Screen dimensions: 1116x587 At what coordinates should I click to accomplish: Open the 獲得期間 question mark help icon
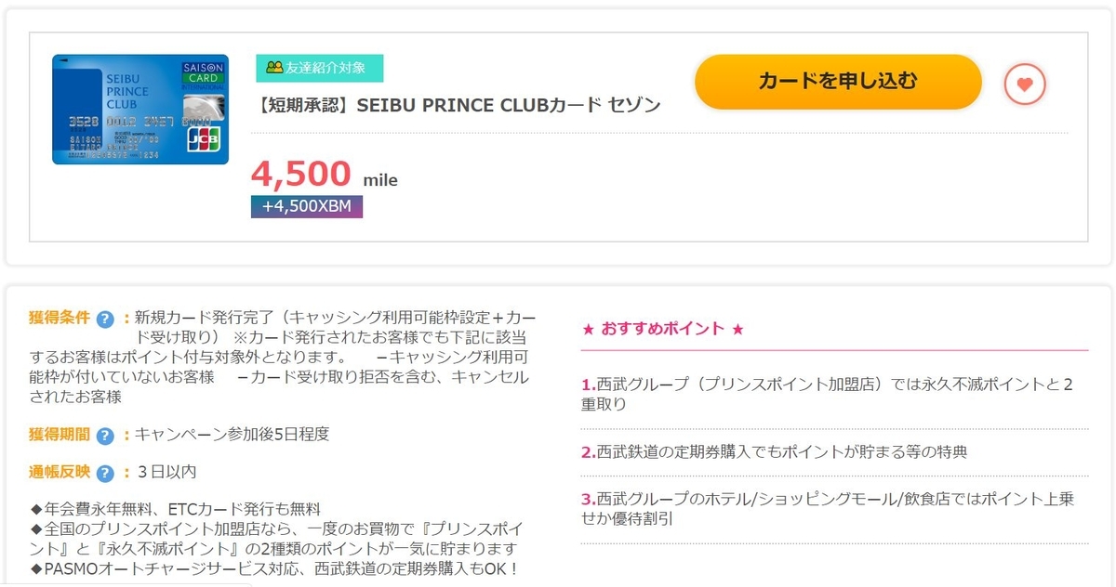click(x=104, y=434)
